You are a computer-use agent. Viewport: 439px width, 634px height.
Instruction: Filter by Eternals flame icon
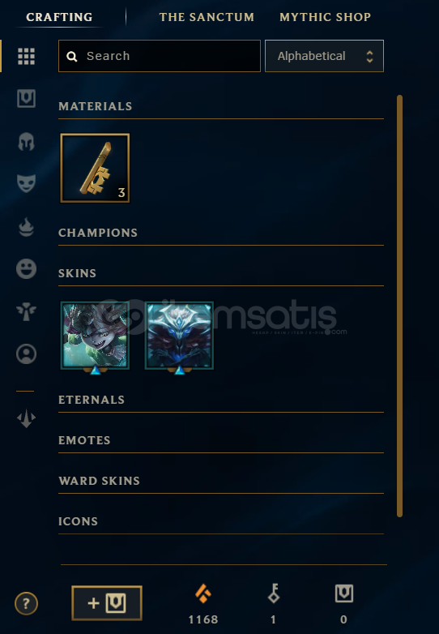(26, 227)
